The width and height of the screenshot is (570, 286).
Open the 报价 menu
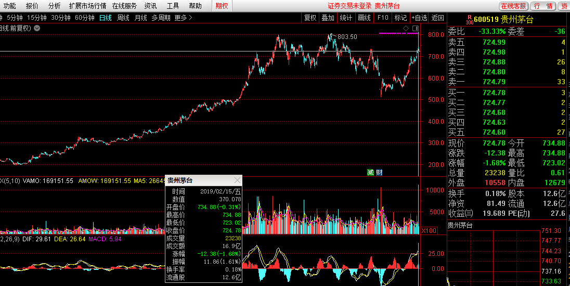[32, 6]
